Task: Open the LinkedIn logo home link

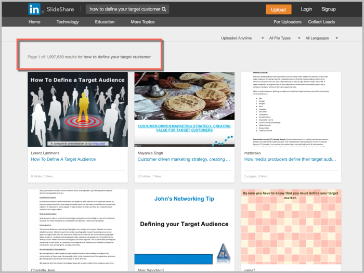Action: pyautogui.click(x=34, y=9)
